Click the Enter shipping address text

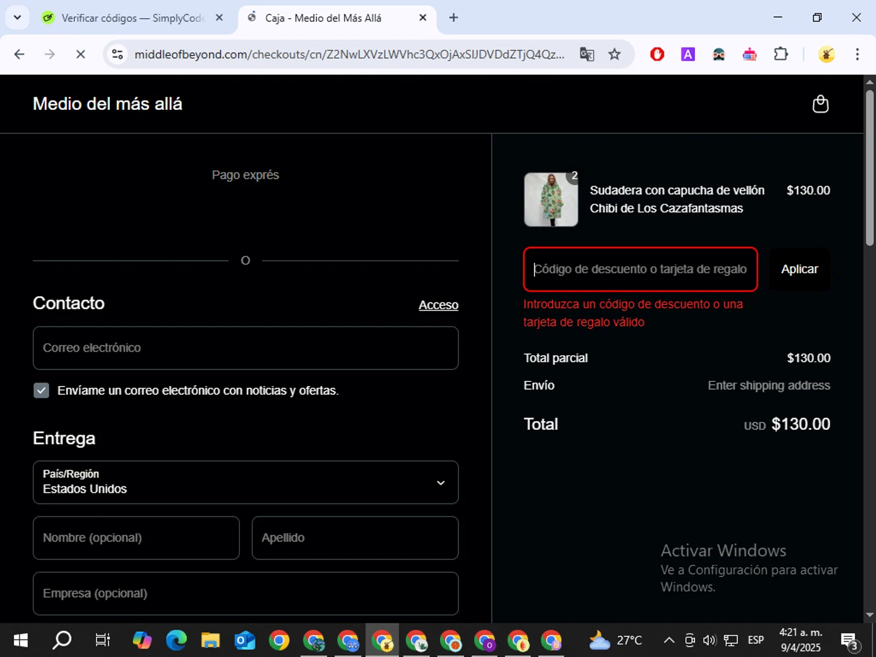coord(769,385)
